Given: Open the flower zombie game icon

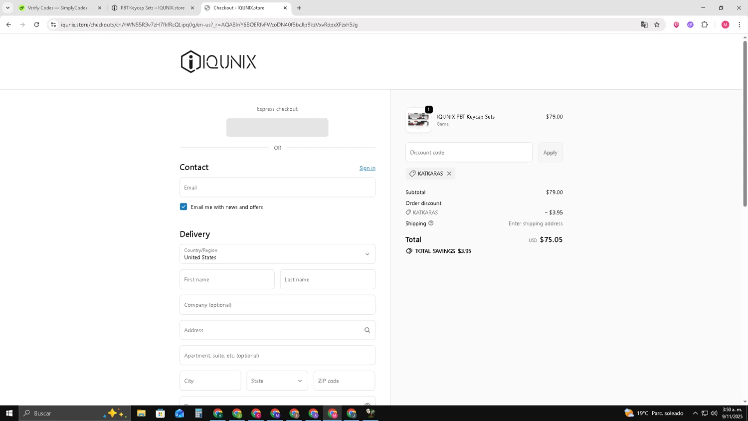Looking at the screenshot, I should [x=371, y=413].
